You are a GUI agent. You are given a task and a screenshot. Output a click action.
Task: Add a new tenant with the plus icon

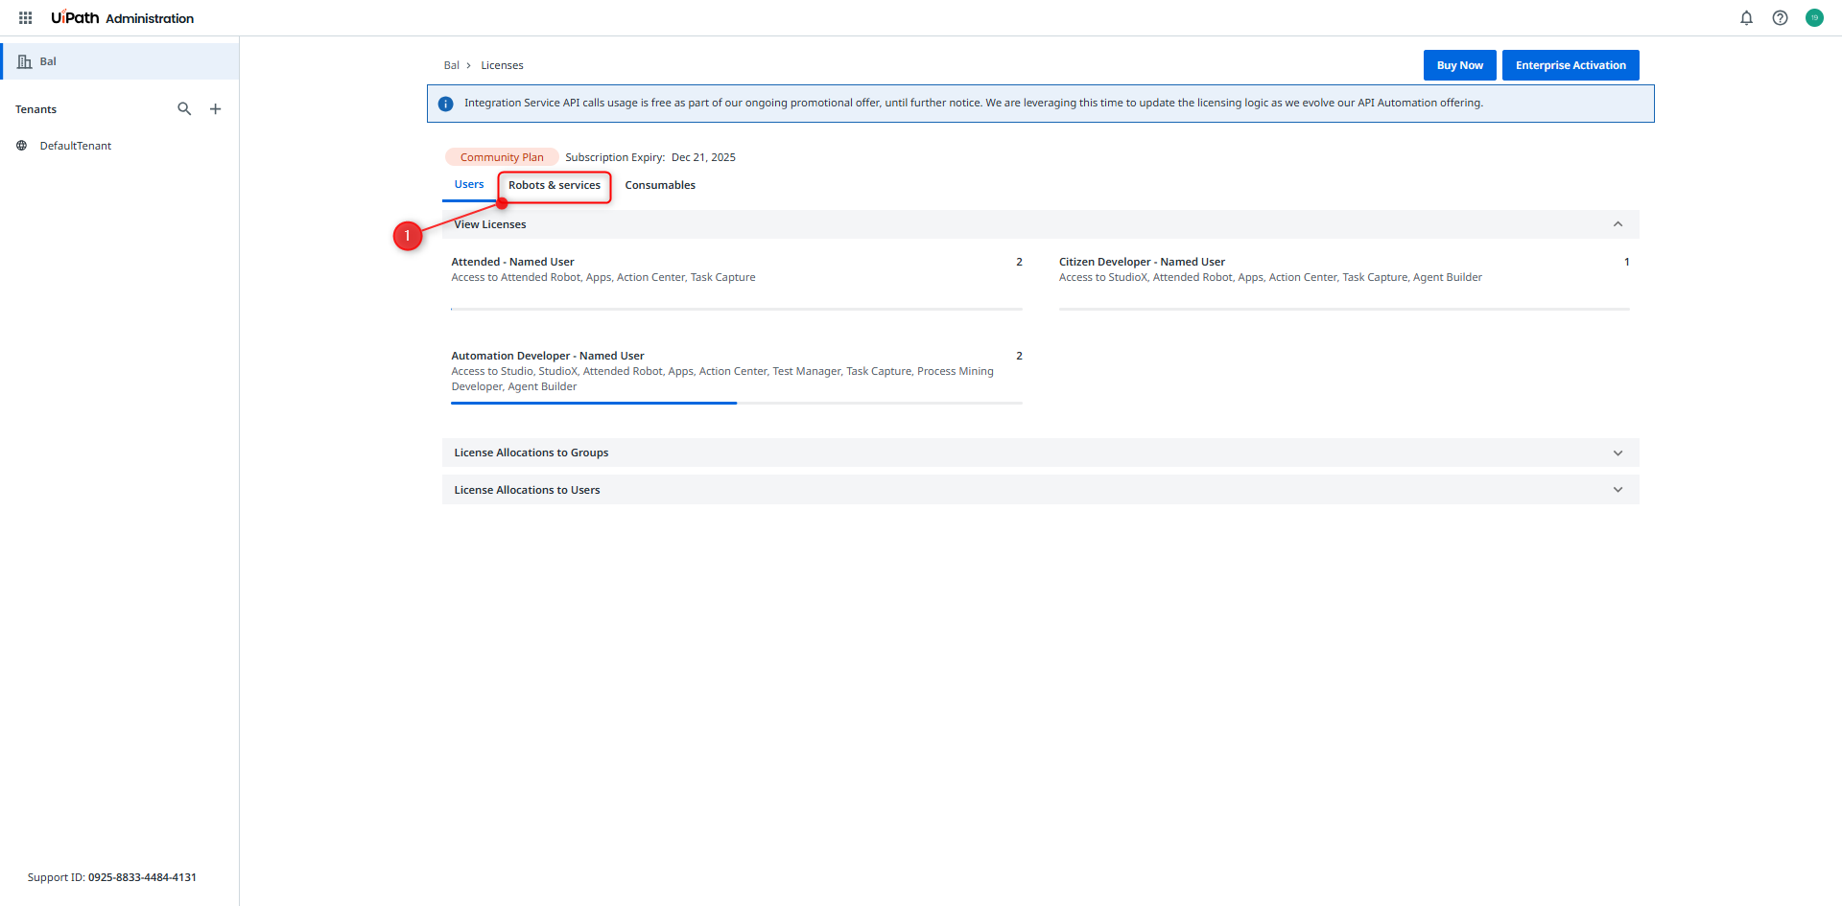click(x=216, y=109)
